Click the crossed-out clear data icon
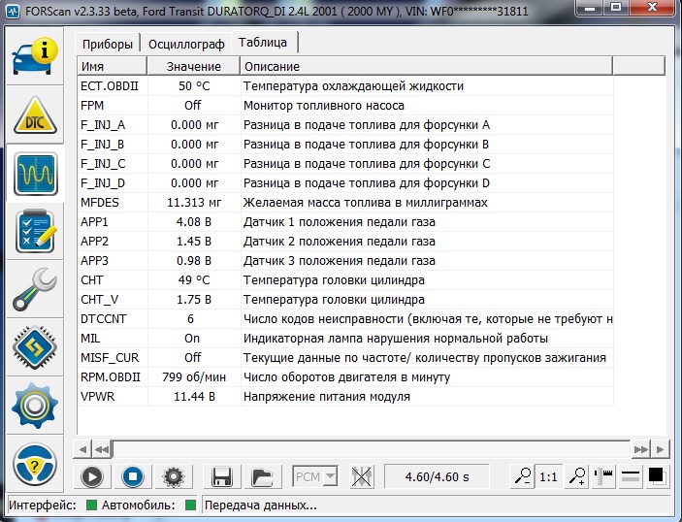 click(x=362, y=476)
